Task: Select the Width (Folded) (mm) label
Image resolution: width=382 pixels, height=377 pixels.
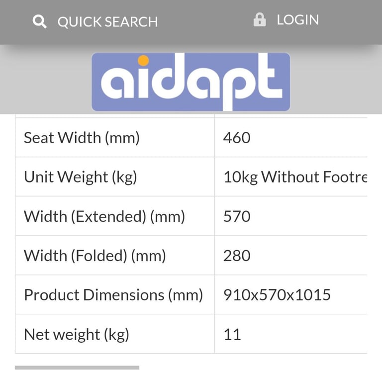Action: pyautogui.click(x=95, y=256)
